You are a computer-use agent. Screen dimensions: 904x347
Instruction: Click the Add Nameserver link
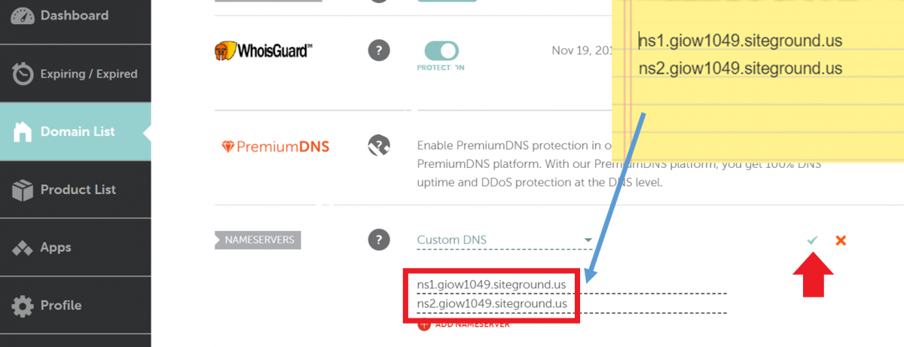tap(472, 324)
